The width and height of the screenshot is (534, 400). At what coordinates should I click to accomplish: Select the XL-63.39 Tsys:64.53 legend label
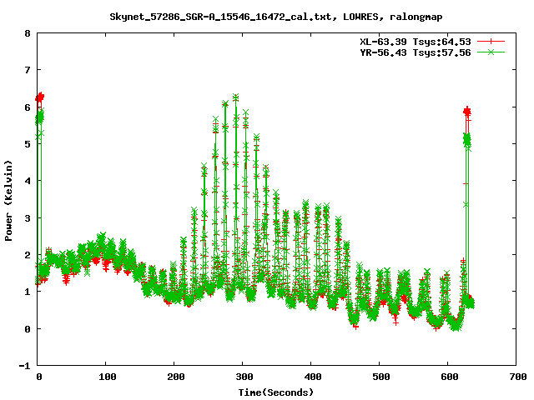tap(416, 42)
